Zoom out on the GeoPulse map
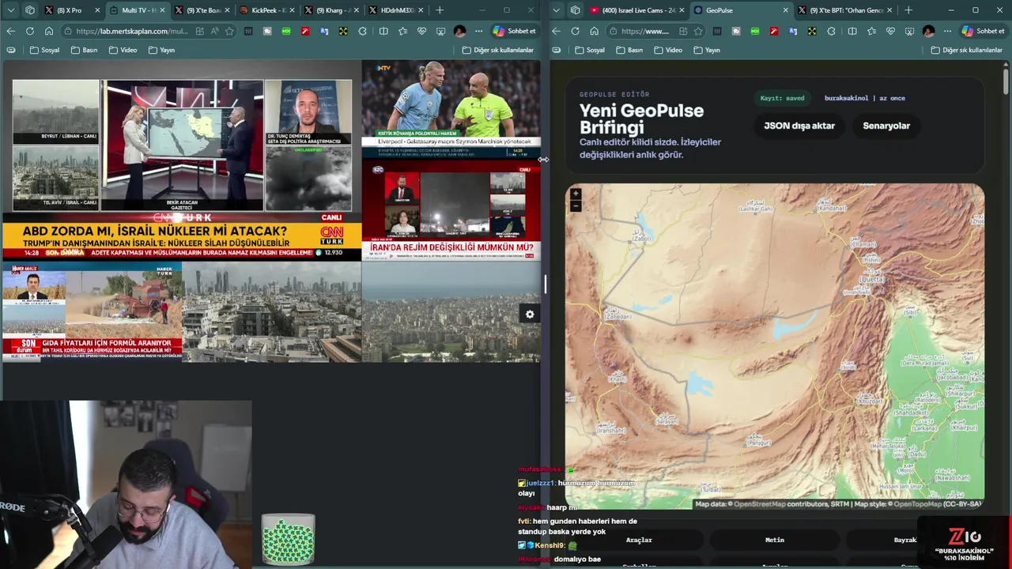 click(x=576, y=206)
